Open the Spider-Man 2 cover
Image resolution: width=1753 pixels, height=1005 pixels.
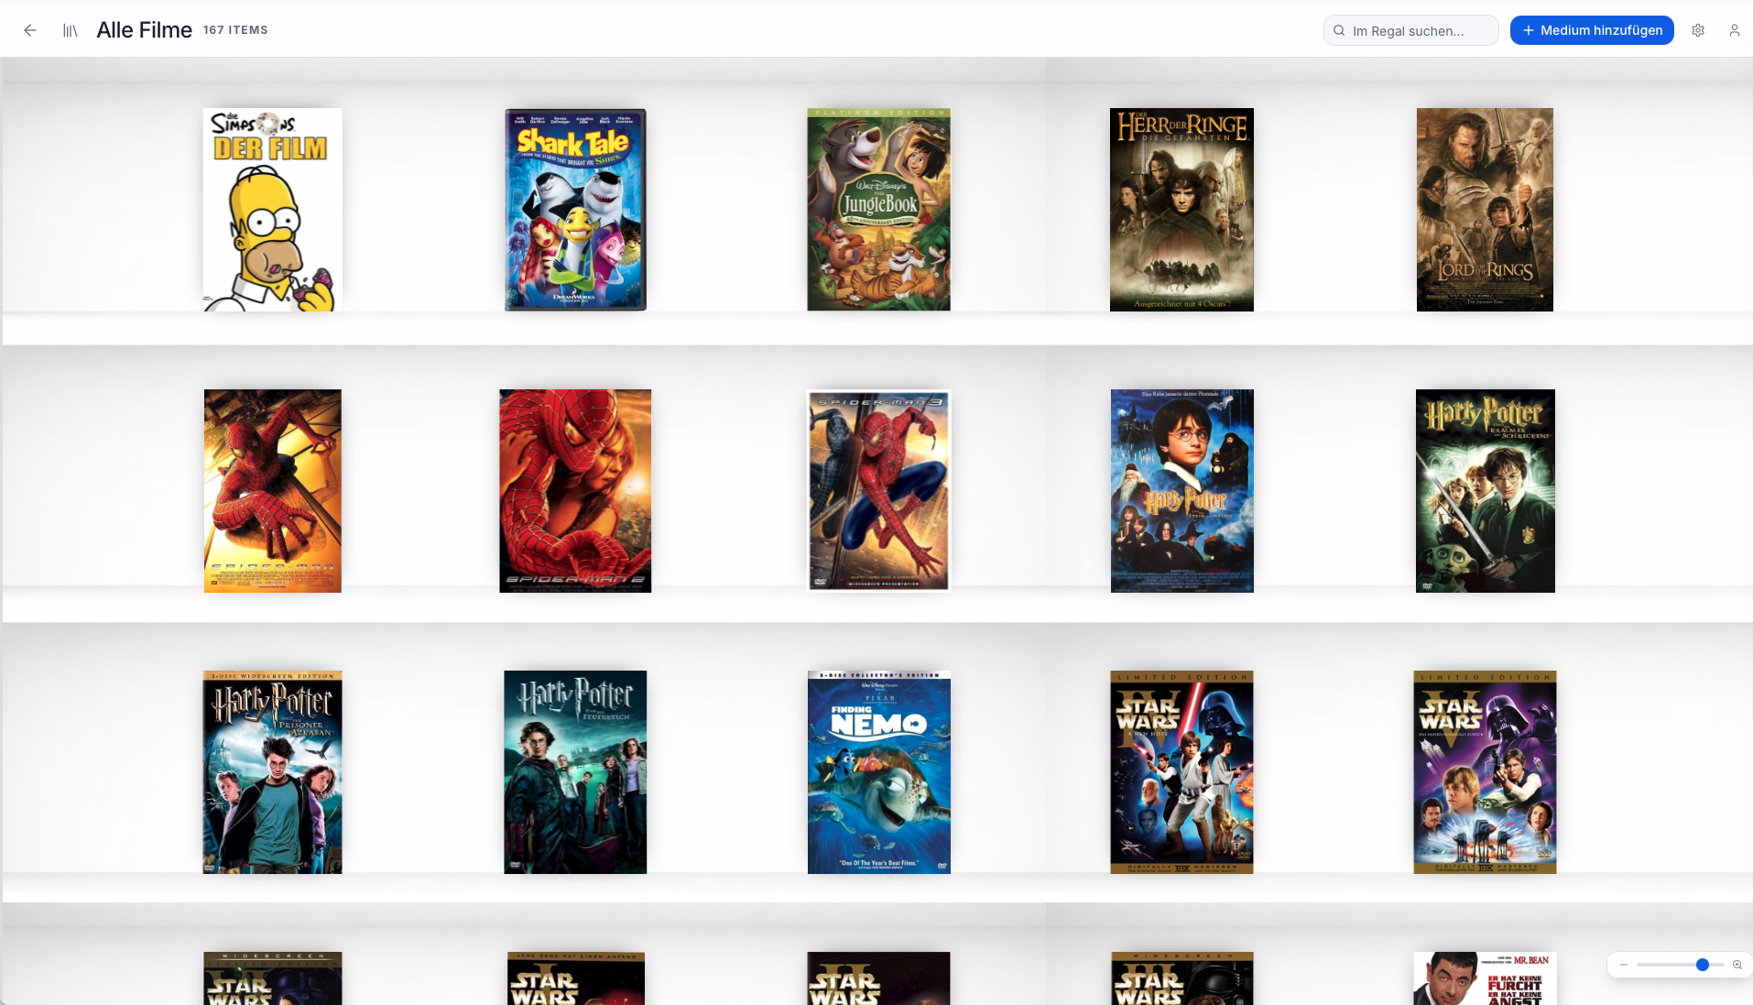575,491
